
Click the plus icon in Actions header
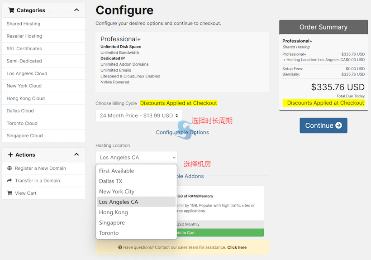click(11, 155)
